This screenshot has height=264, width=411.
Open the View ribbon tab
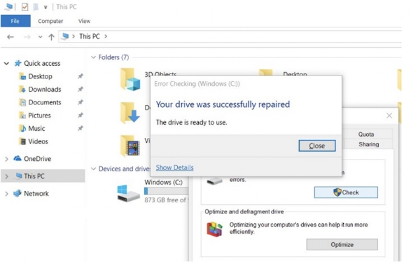(x=84, y=21)
